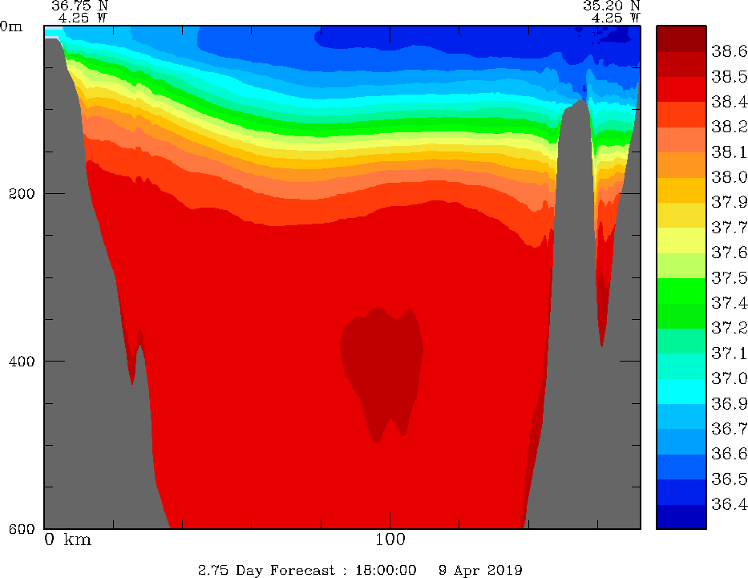Screen dimensions: 748x578
Task: Select the orange swatch between 38.1 and 38.0
Action: [681, 165]
